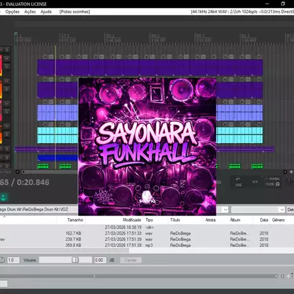Screen dimensions: 294x294
Task: Open the global automation 'none' dropdown
Action: (273, 184)
